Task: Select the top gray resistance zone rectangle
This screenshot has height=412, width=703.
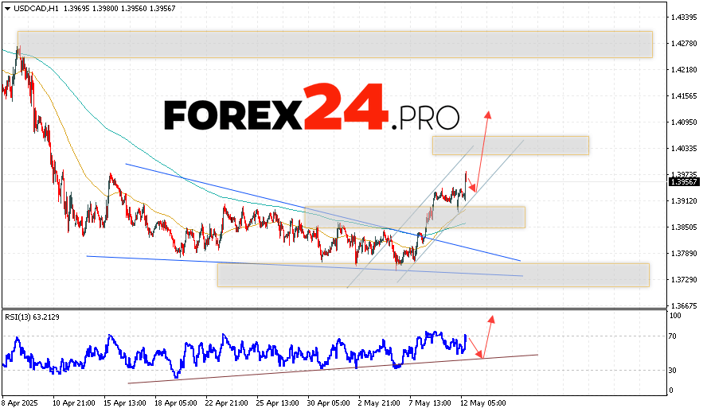Action: (334, 45)
